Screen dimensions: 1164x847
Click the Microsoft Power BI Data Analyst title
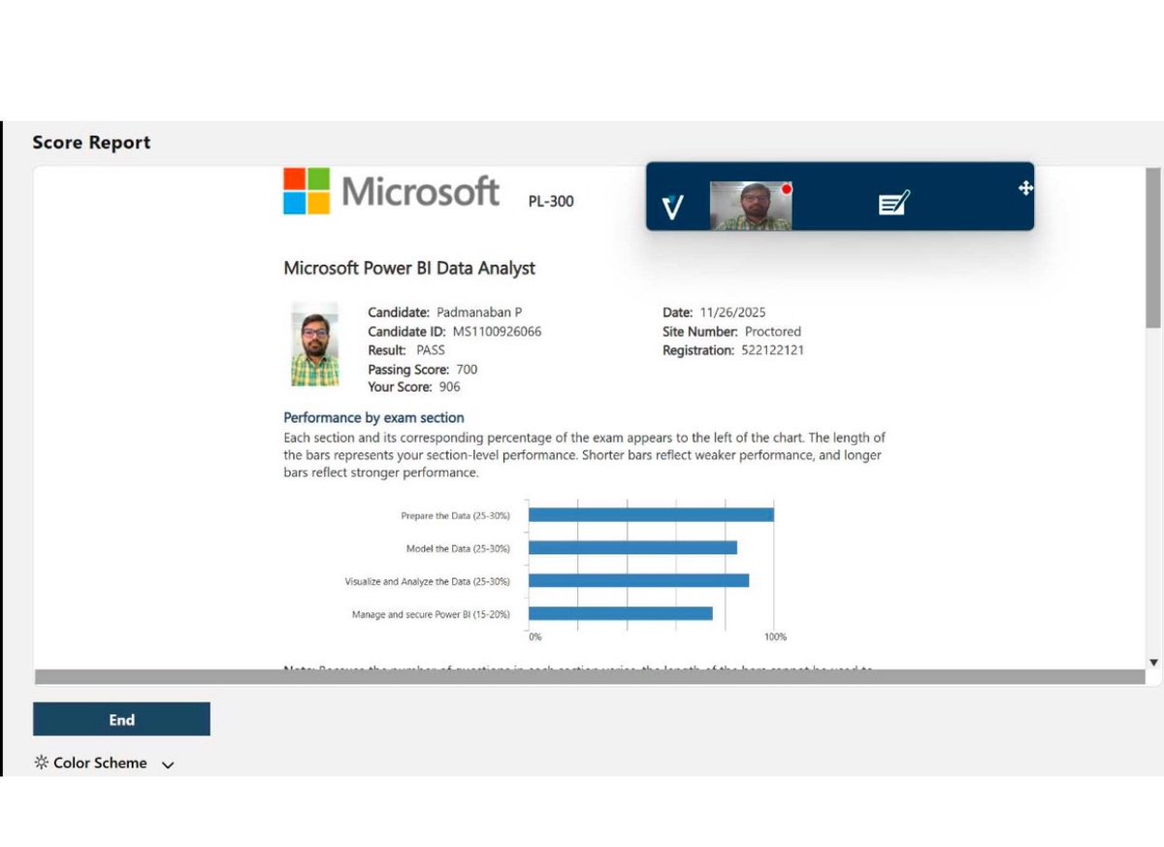(x=409, y=268)
